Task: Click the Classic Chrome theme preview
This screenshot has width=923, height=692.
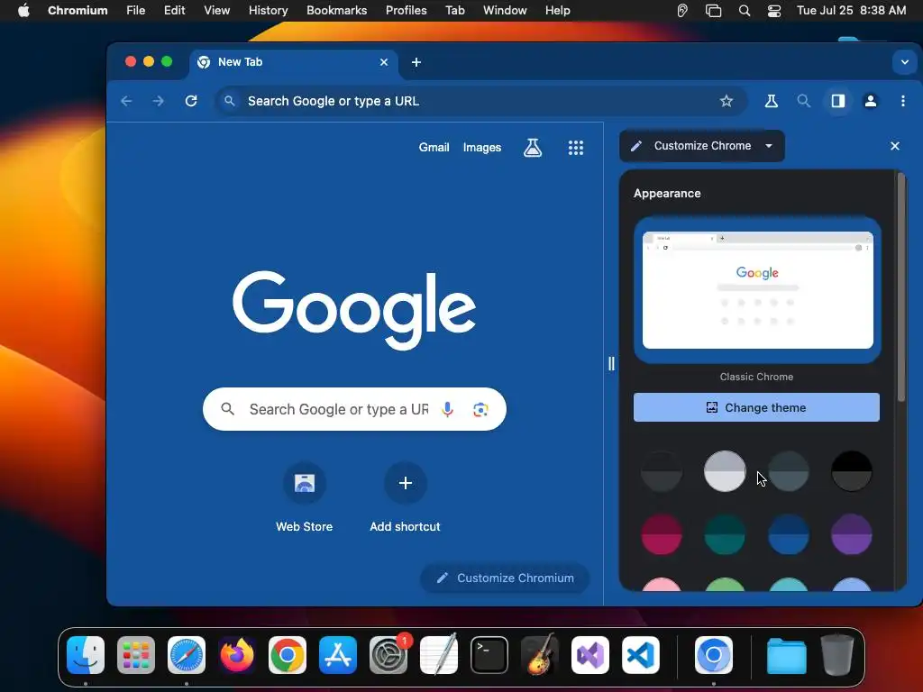Action: coord(757,290)
